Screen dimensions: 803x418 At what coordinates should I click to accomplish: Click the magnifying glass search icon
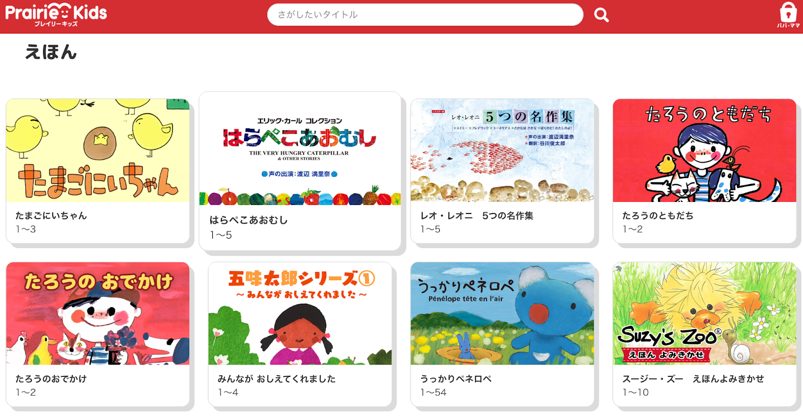coord(601,15)
